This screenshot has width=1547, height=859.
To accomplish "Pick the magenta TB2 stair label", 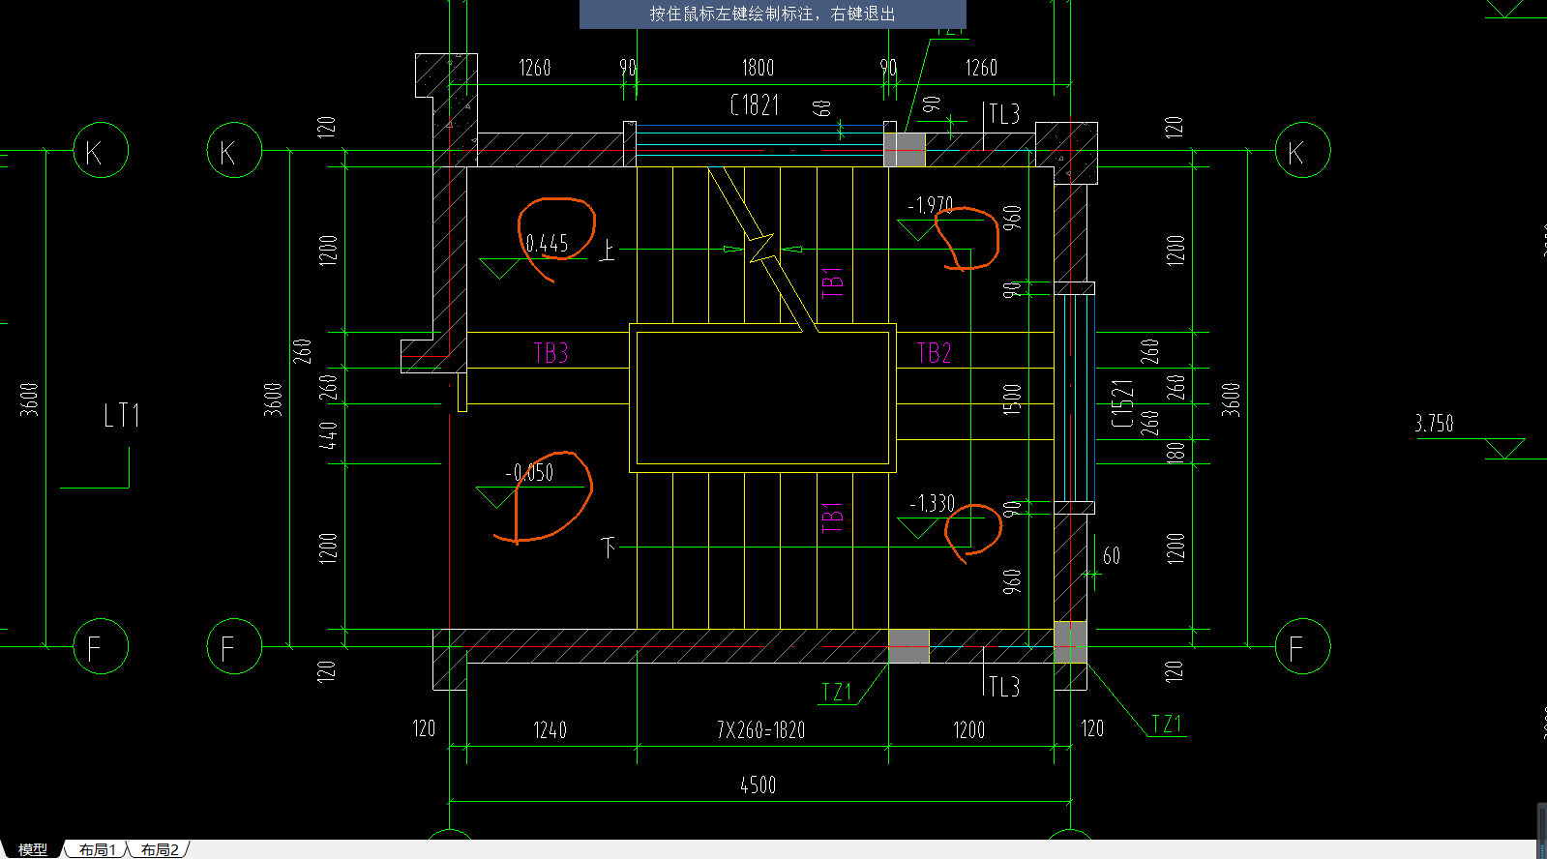I will [934, 353].
